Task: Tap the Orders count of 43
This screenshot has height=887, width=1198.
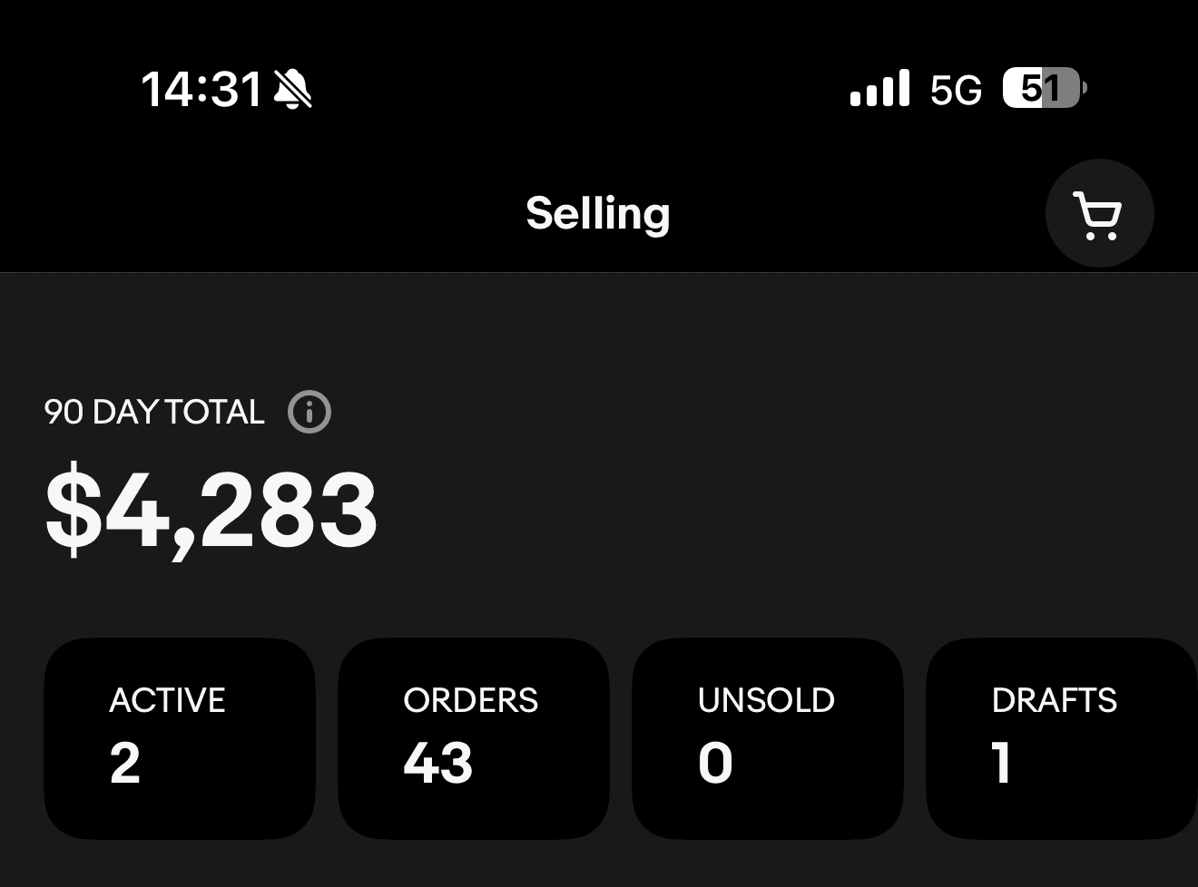Action: [x=438, y=763]
